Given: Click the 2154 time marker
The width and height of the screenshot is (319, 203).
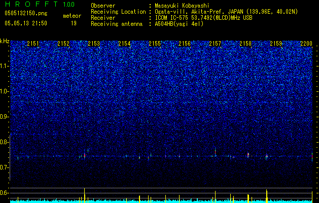Looking at the screenshot, I should click(x=124, y=43).
